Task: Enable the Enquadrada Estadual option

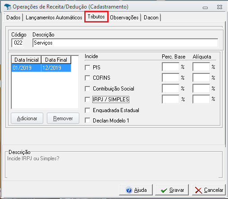Action: coord(87,110)
